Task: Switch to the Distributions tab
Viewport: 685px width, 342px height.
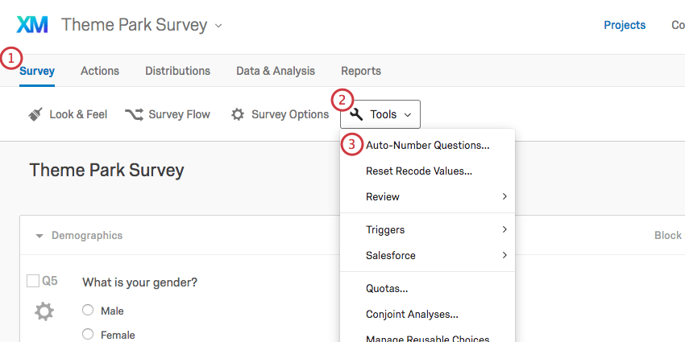Action: click(177, 71)
